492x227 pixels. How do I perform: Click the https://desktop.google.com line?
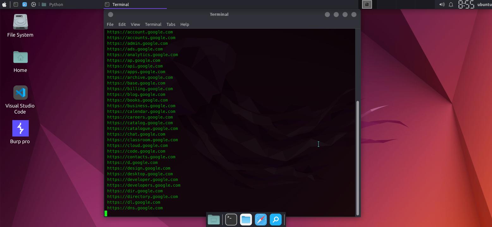pyautogui.click(x=140, y=174)
